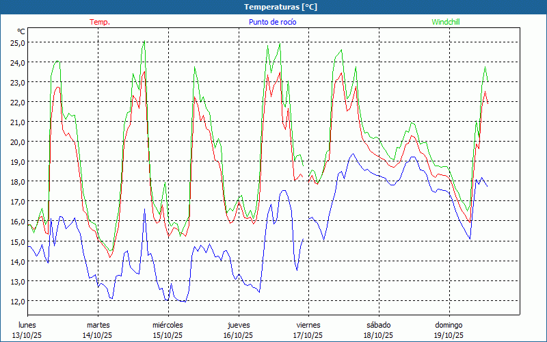
Task: Select the "sábado" day label
Action: [x=378, y=325]
